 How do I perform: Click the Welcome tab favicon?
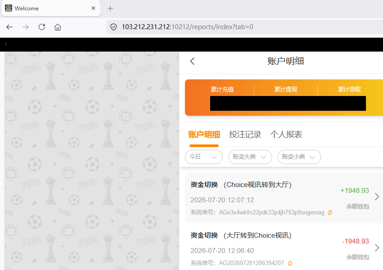click(x=9, y=8)
